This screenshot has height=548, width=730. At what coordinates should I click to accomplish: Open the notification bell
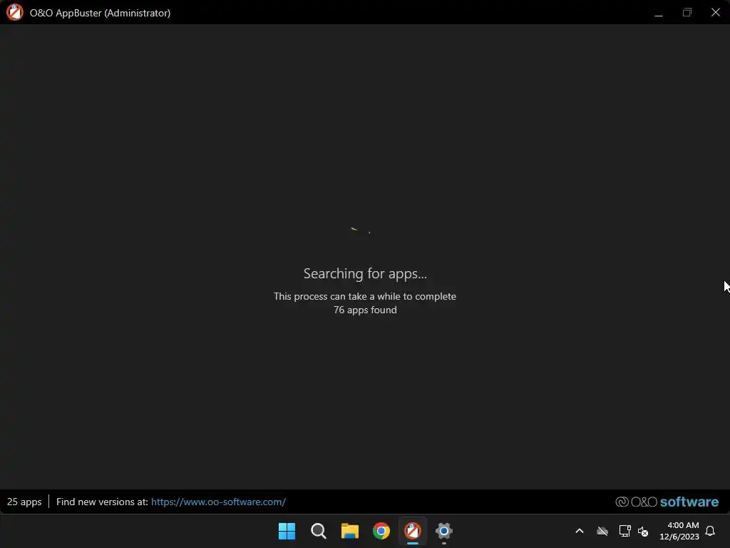coord(710,531)
